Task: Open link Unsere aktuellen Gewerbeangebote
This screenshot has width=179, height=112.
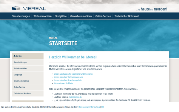Action: (68, 80)
